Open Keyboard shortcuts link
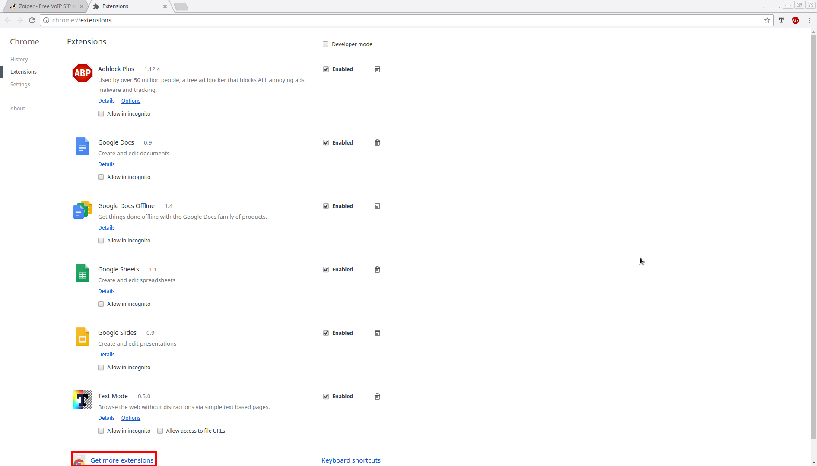 tap(351, 460)
